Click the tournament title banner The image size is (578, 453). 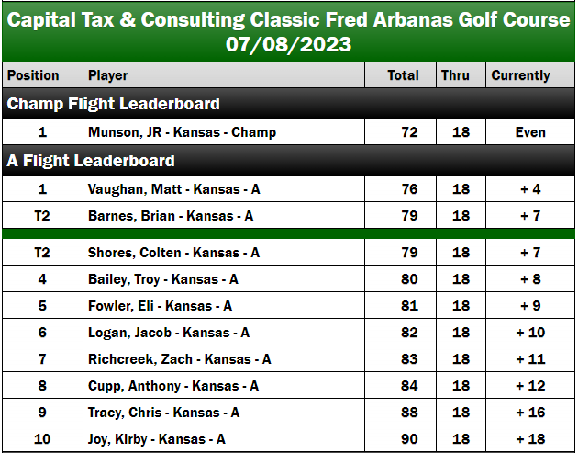[289, 31]
